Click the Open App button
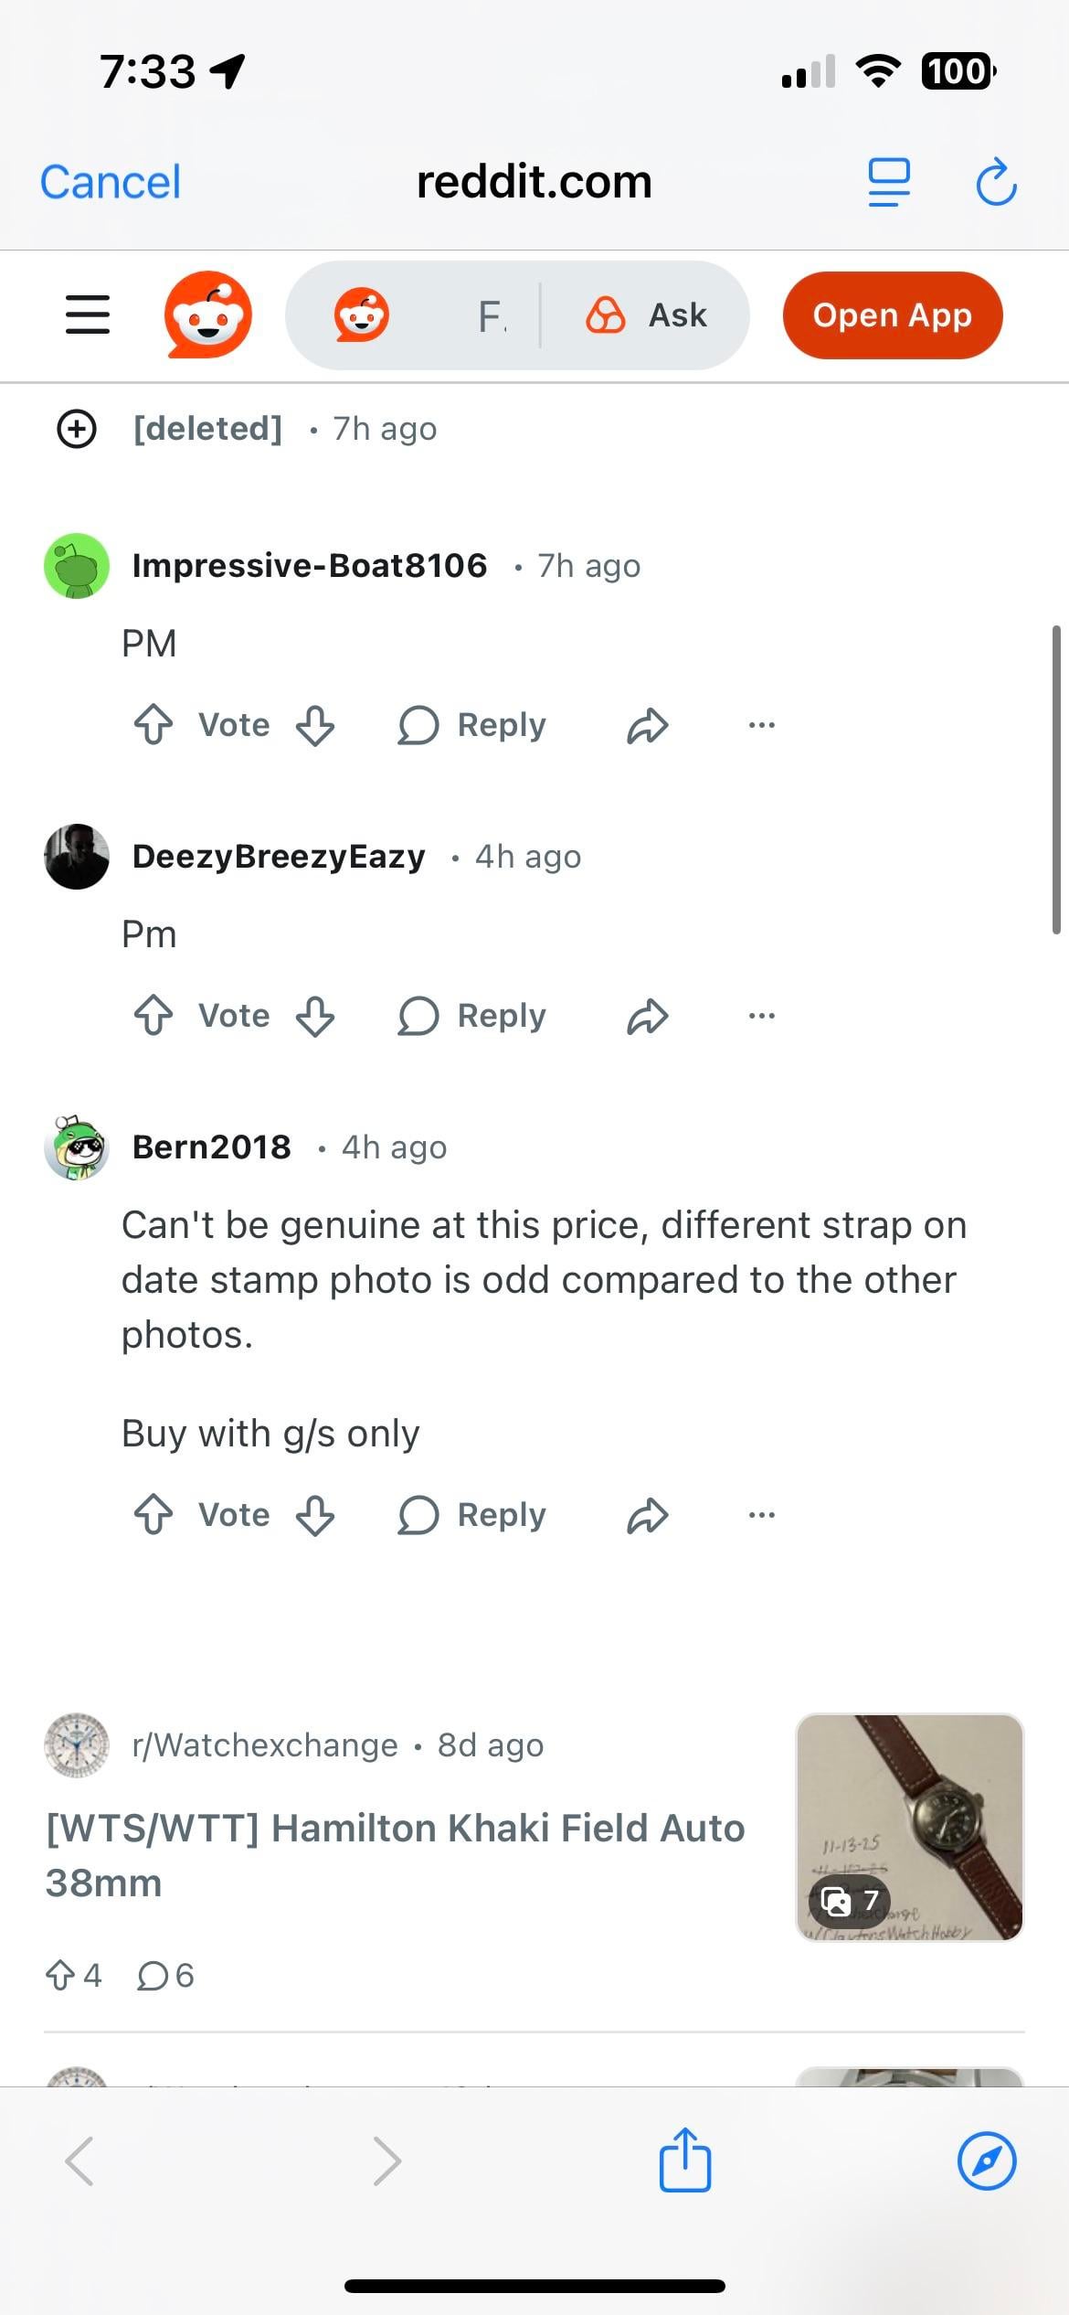 (x=893, y=315)
